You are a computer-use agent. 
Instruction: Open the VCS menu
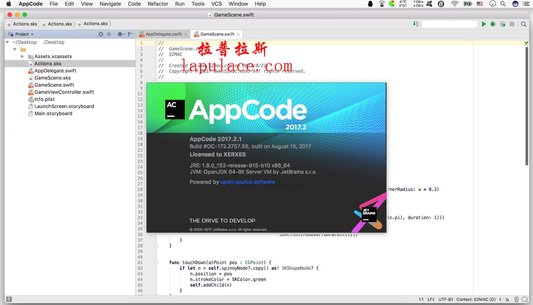click(x=217, y=4)
